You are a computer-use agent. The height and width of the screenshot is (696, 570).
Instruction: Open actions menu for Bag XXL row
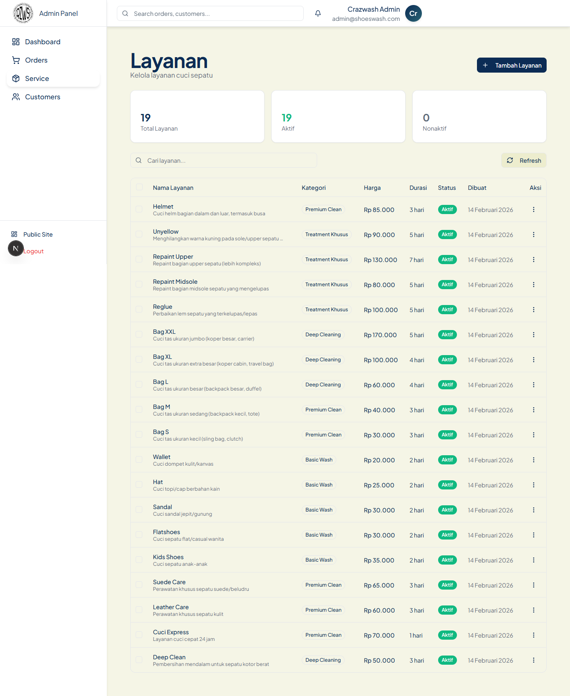(534, 335)
